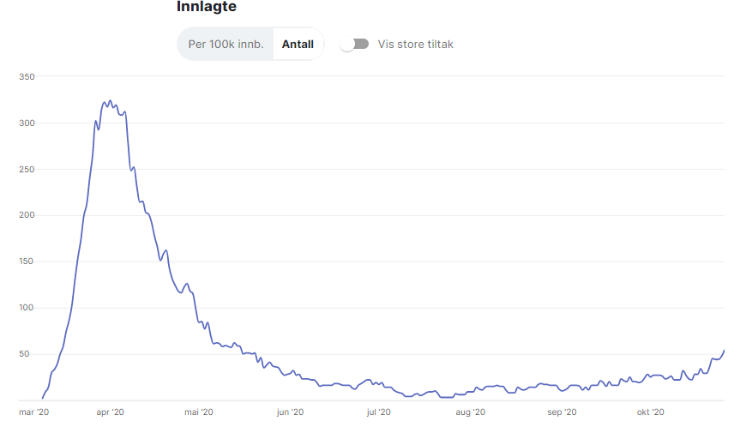Switch to the "Per 100k innb." tab
The image size is (740, 427).
(x=226, y=45)
